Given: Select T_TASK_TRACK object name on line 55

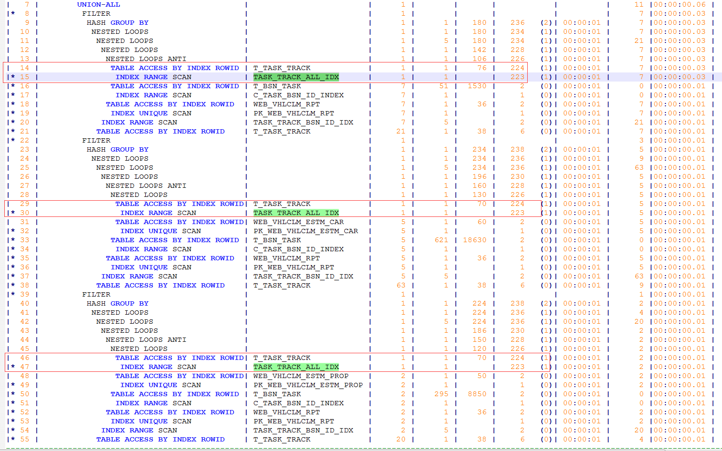Looking at the screenshot, I should point(282,440).
